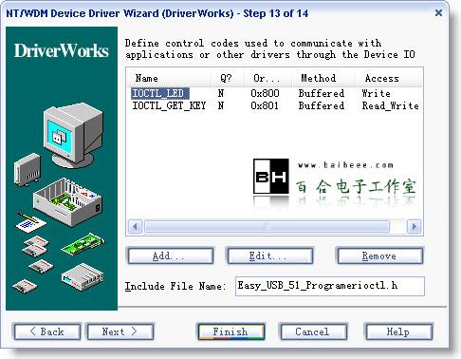461x359 pixels.
Task: Click the Write access value of IOCTL_LED
Action: point(376,93)
